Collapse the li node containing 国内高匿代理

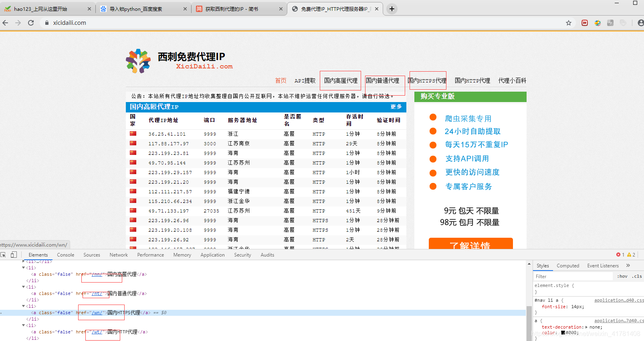(24, 268)
